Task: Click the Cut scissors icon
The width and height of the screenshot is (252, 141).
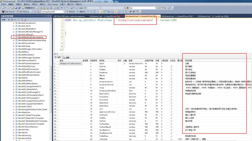Action: [x=51, y=8]
